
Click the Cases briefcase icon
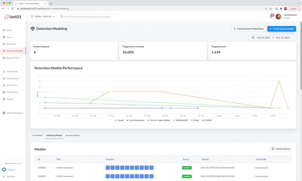4,37
